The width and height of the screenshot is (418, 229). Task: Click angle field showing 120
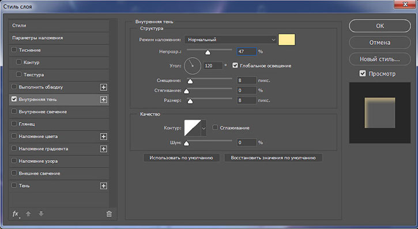pos(213,66)
